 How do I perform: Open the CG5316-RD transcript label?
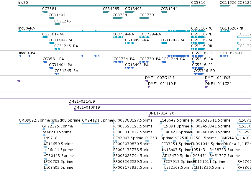coord(202,34)
